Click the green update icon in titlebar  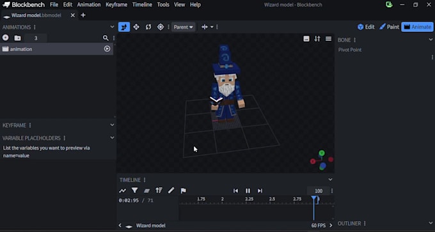coord(389,4)
